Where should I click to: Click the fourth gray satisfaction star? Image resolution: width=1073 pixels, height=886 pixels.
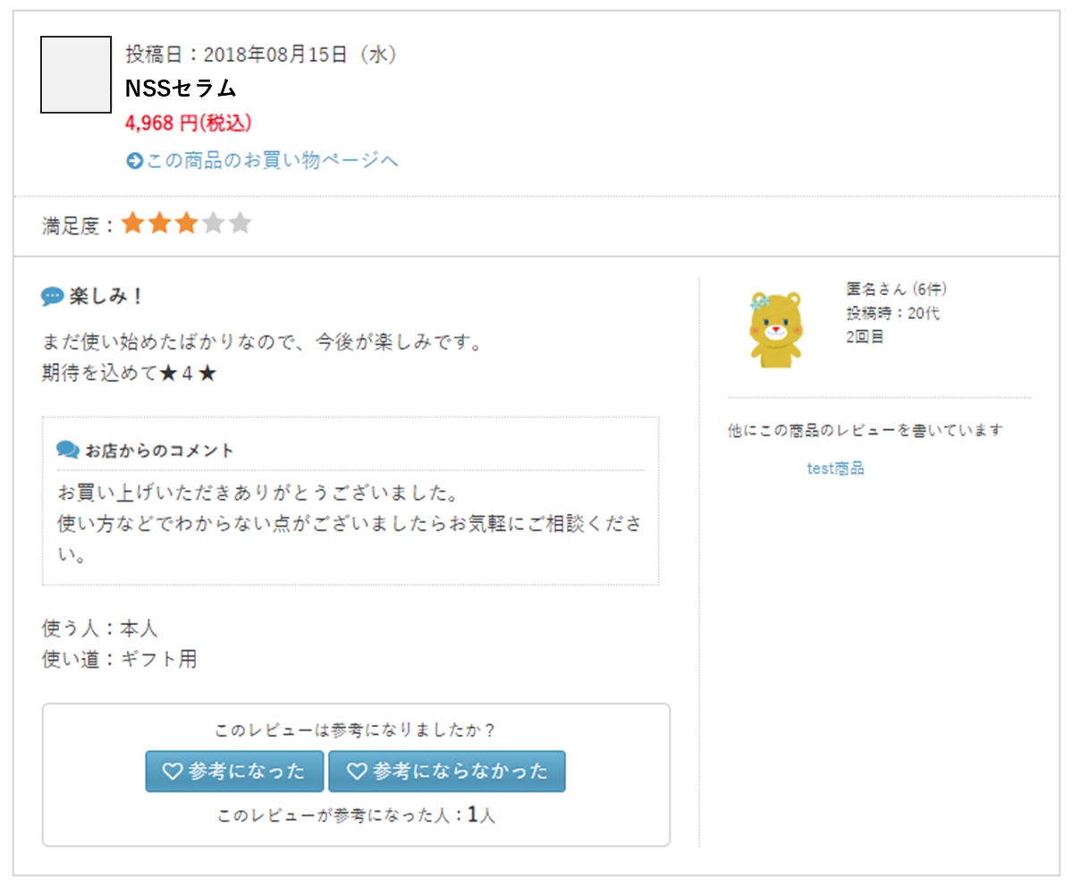[213, 224]
